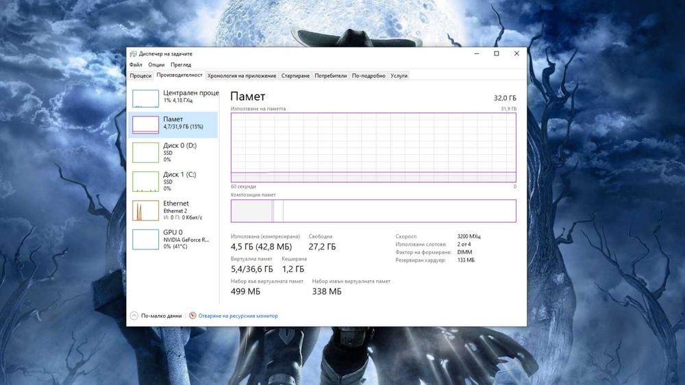Click the DIMM form factor value

click(464, 252)
